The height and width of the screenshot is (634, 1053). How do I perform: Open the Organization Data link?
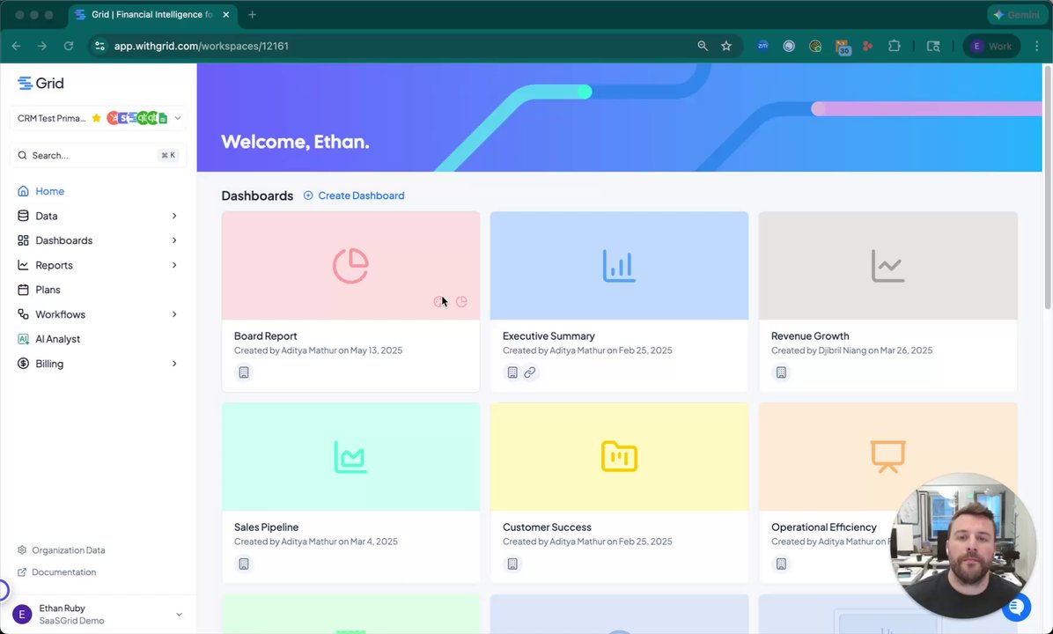(61, 550)
